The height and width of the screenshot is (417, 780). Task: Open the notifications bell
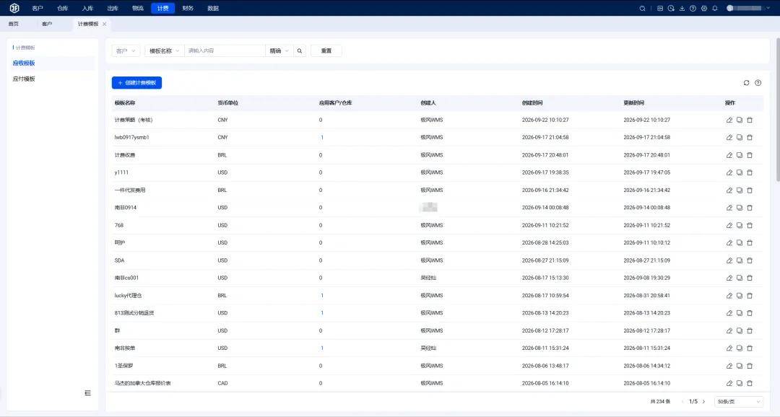tap(715, 9)
